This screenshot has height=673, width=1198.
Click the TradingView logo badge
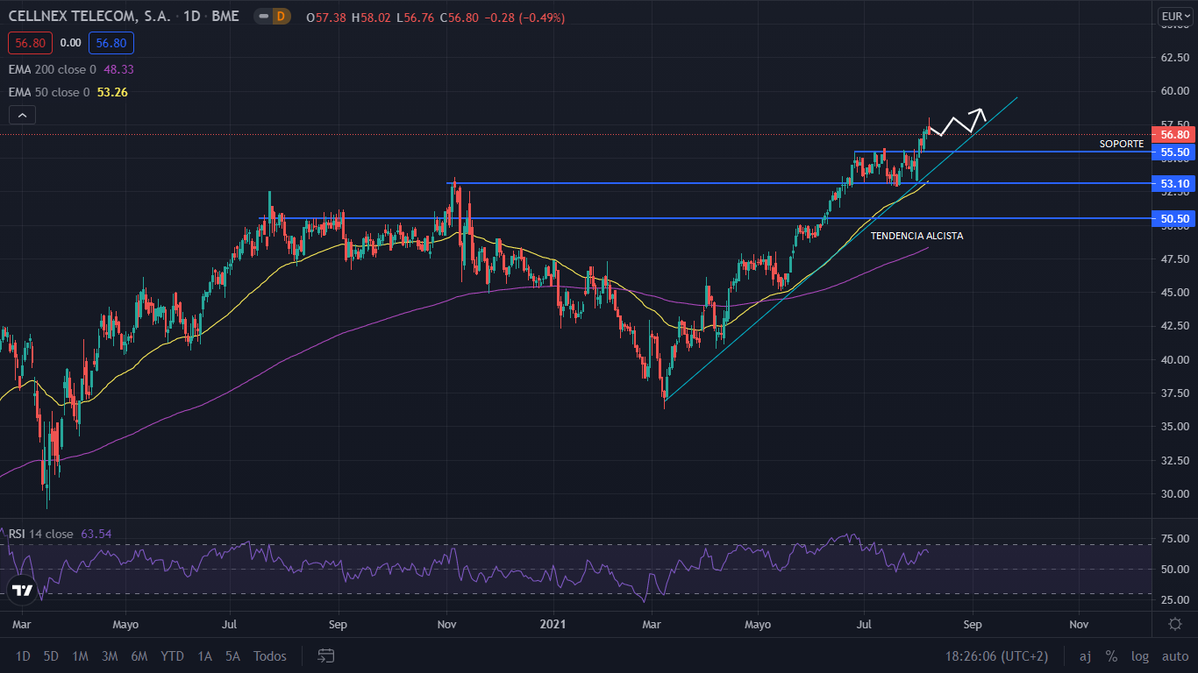coord(23,591)
